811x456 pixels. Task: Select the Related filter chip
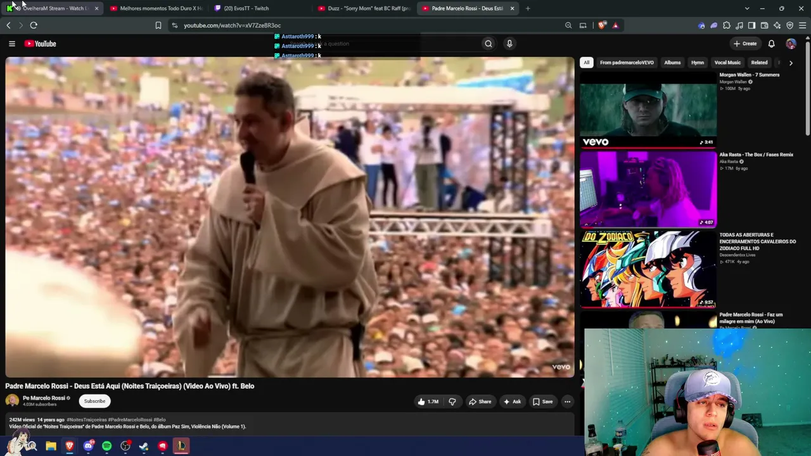tap(759, 63)
